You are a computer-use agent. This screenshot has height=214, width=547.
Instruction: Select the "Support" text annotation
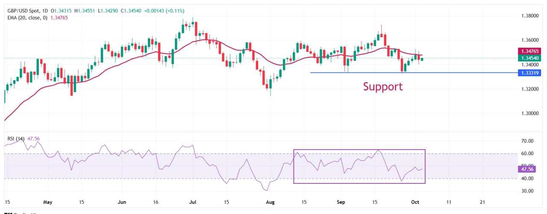(x=382, y=87)
